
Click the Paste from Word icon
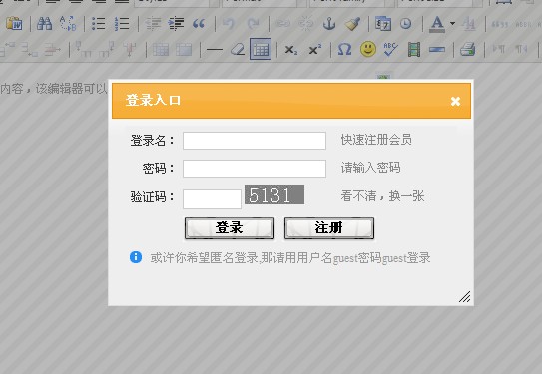[14, 24]
